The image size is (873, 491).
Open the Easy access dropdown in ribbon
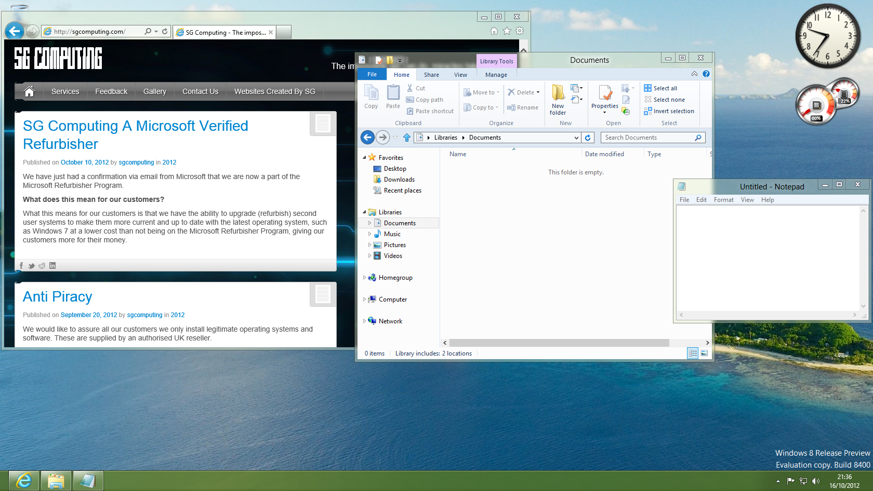(577, 99)
